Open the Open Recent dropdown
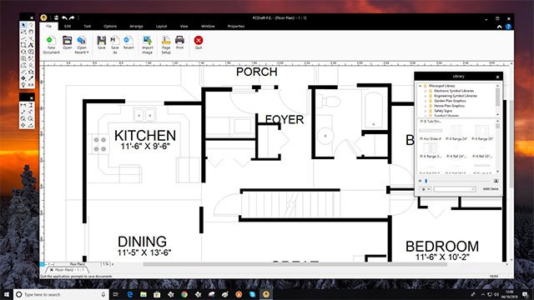 click(82, 44)
